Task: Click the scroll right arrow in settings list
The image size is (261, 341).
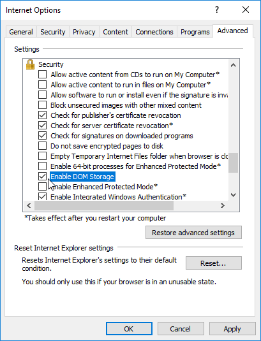Action: (x=222, y=205)
